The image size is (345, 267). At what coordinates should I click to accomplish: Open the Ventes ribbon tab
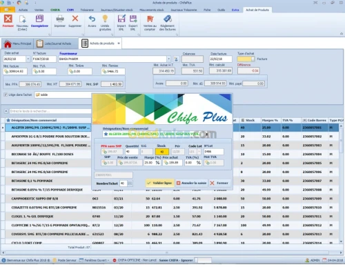coord(39,10)
